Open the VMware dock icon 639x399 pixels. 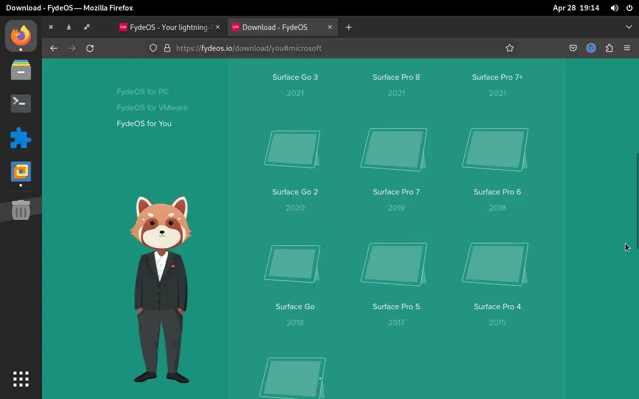click(21, 172)
